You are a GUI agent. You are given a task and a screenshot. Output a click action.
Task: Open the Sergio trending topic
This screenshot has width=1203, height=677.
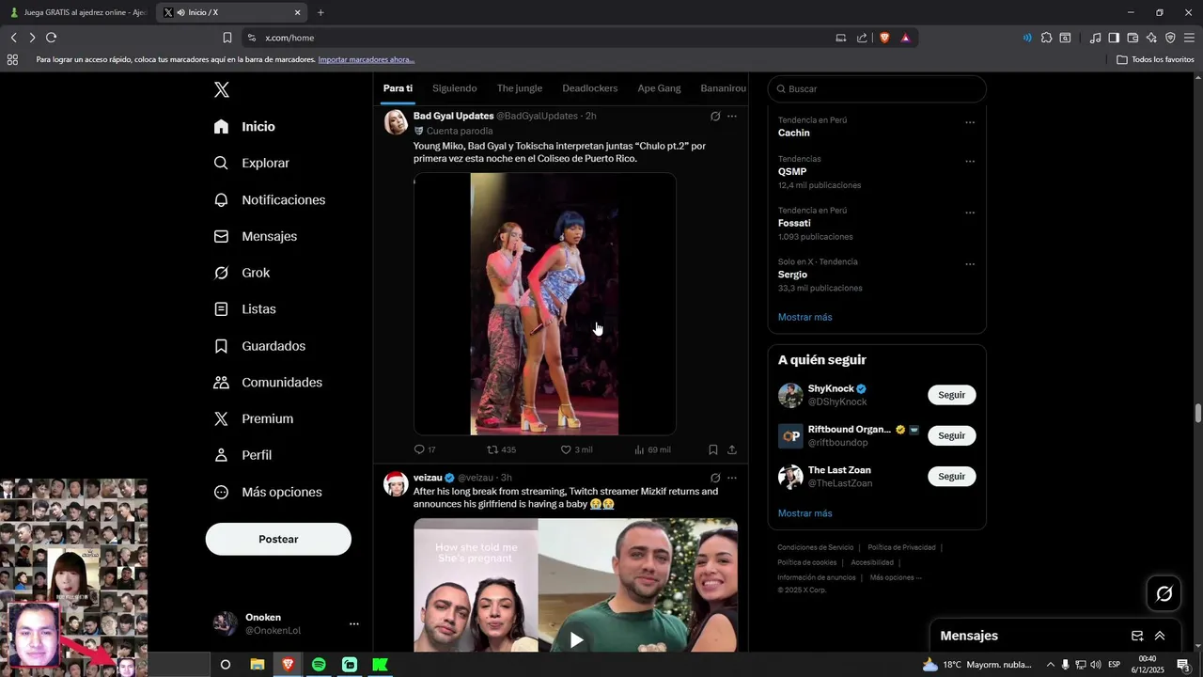[x=792, y=275]
